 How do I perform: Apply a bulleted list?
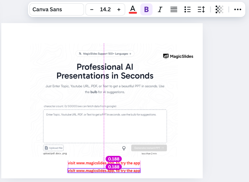(188, 9)
